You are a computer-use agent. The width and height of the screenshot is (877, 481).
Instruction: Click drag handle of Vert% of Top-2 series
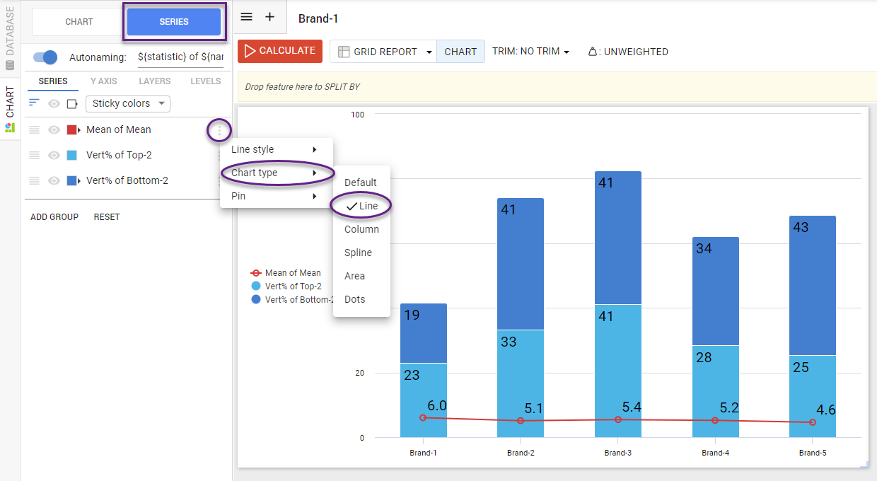tap(34, 156)
